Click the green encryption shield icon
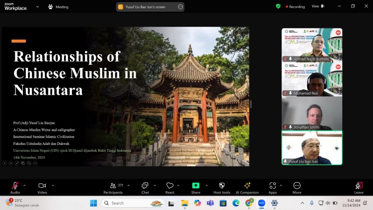This screenshot has width=373, height=210. [x=278, y=6]
